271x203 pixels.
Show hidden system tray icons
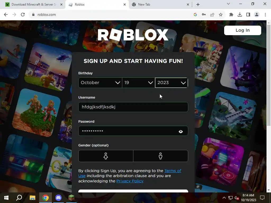click(224, 198)
